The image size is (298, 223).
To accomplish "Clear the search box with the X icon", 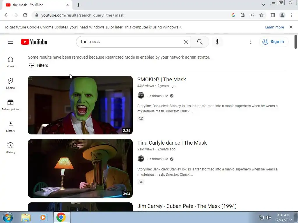I will coord(186,42).
